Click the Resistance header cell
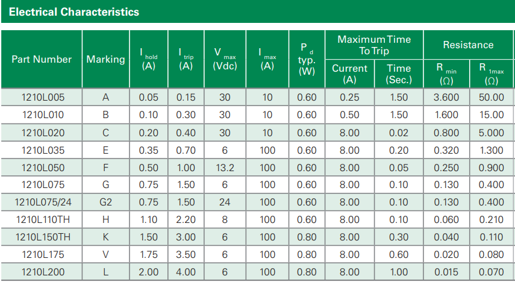 (x=468, y=45)
